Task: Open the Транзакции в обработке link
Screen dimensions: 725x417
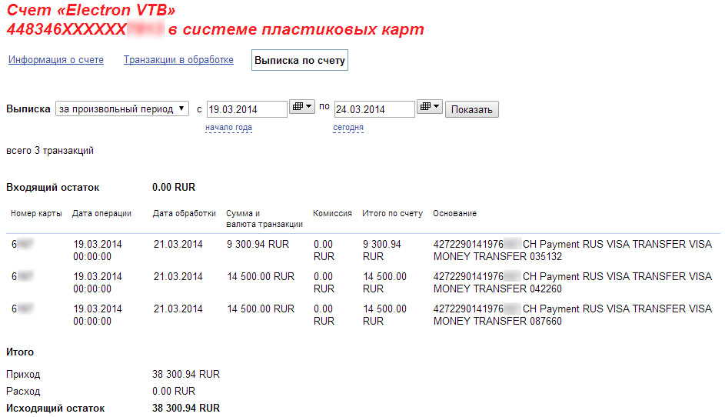Action: (178, 60)
